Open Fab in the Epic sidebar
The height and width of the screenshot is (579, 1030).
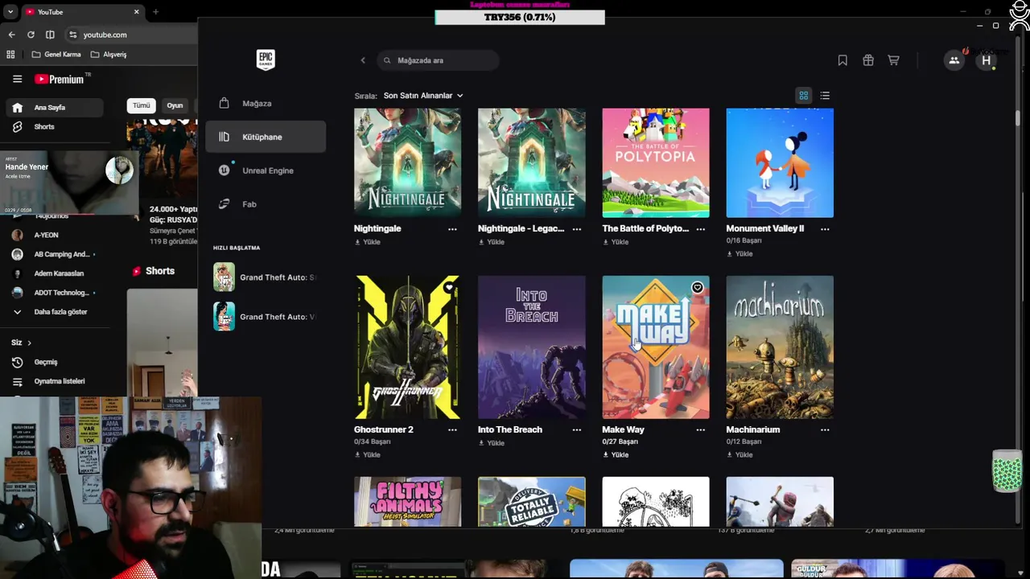[266, 204]
